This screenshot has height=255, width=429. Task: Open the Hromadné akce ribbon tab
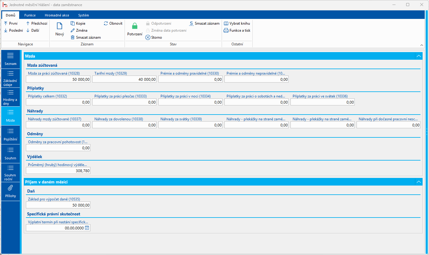(57, 15)
